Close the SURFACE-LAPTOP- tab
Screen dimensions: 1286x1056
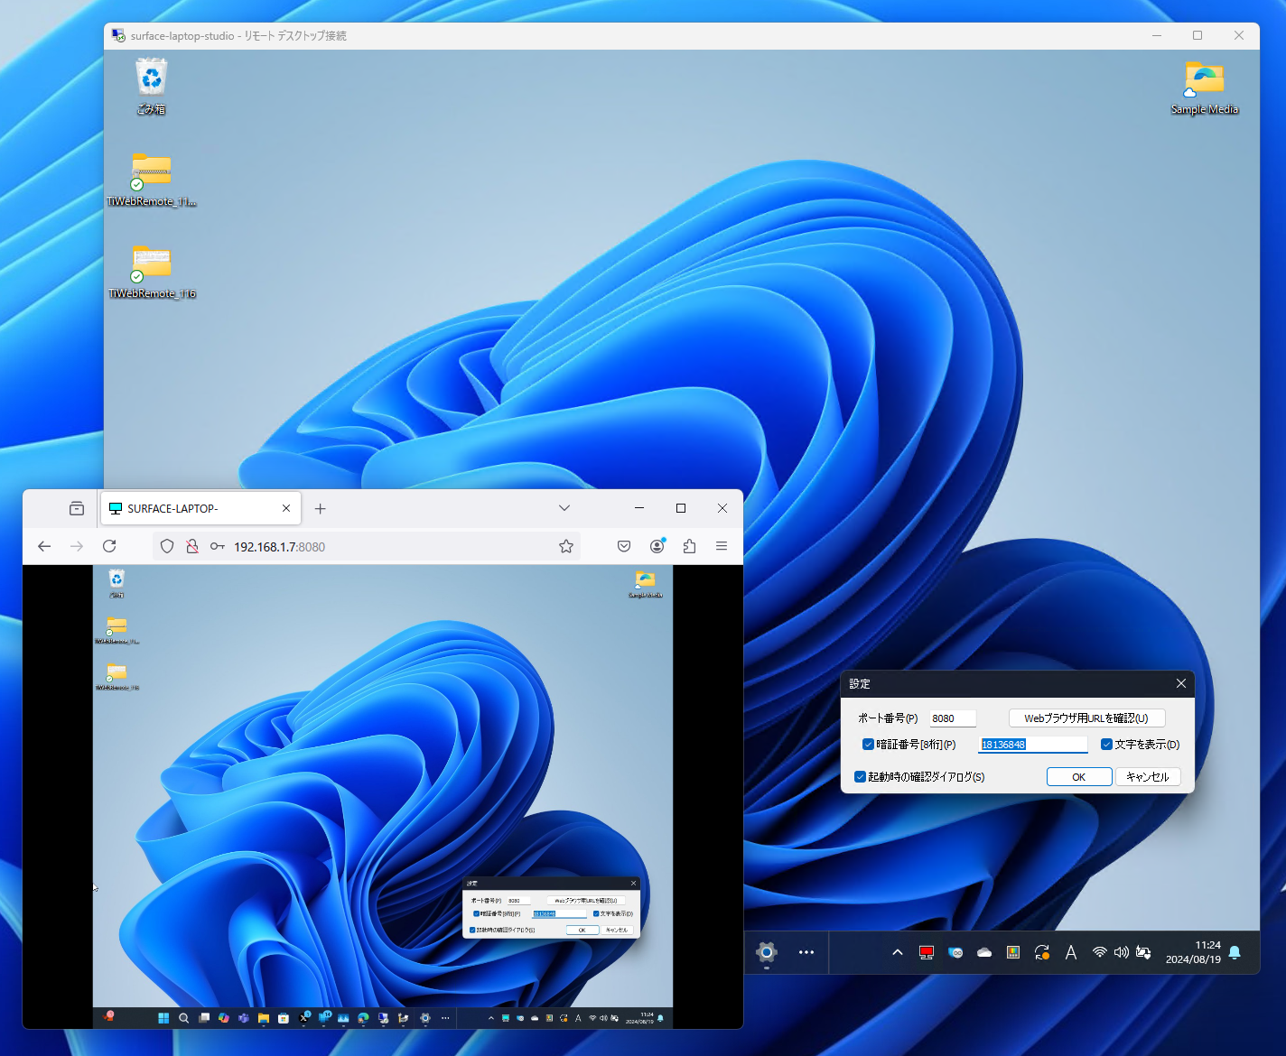coord(286,508)
